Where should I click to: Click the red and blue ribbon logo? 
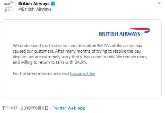click(x=140, y=30)
